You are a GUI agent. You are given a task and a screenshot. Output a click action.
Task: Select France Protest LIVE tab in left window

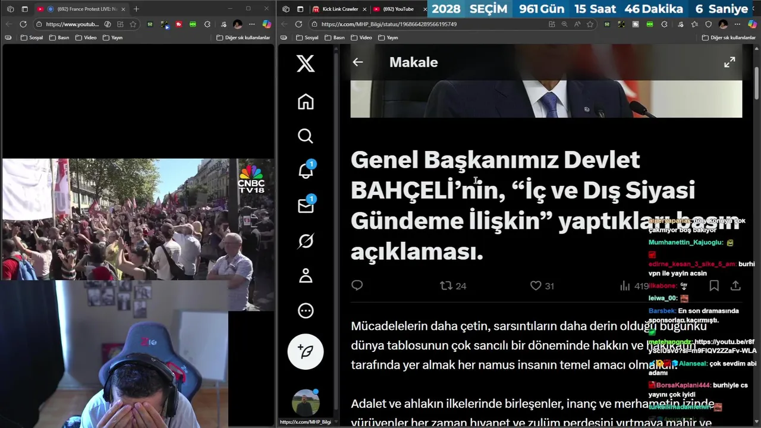[x=81, y=9]
